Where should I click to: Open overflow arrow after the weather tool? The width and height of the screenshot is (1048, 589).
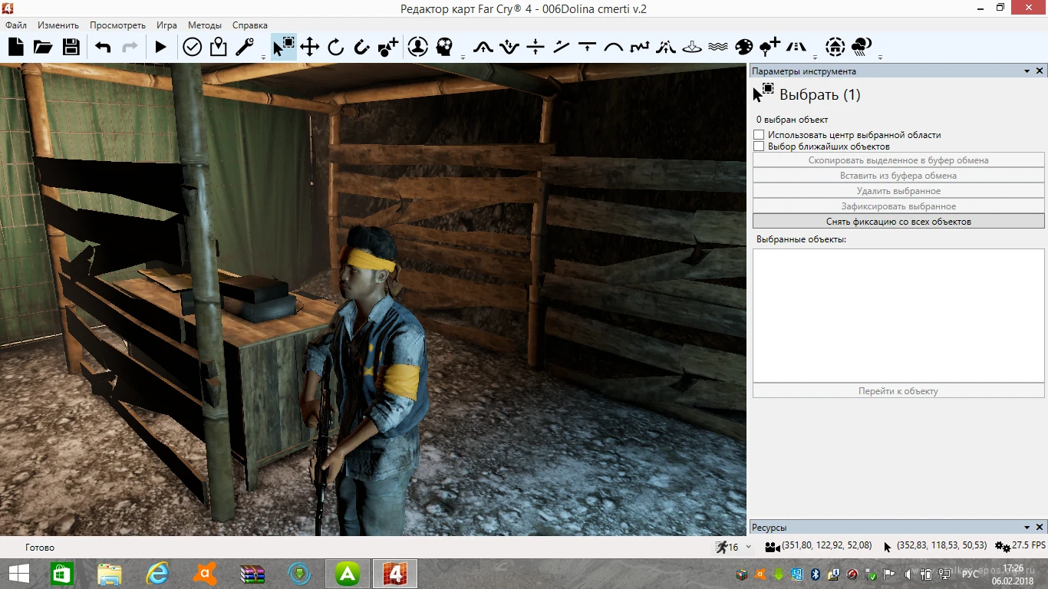coord(880,57)
